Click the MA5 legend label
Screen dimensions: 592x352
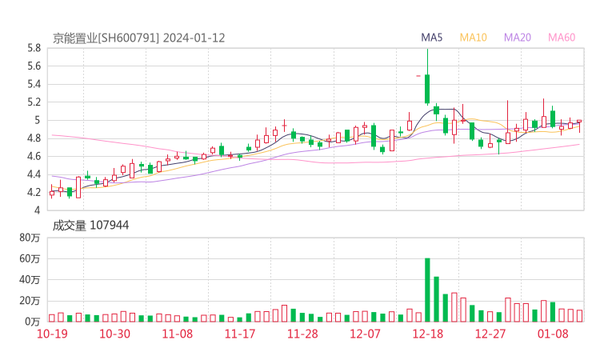[431, 38]
